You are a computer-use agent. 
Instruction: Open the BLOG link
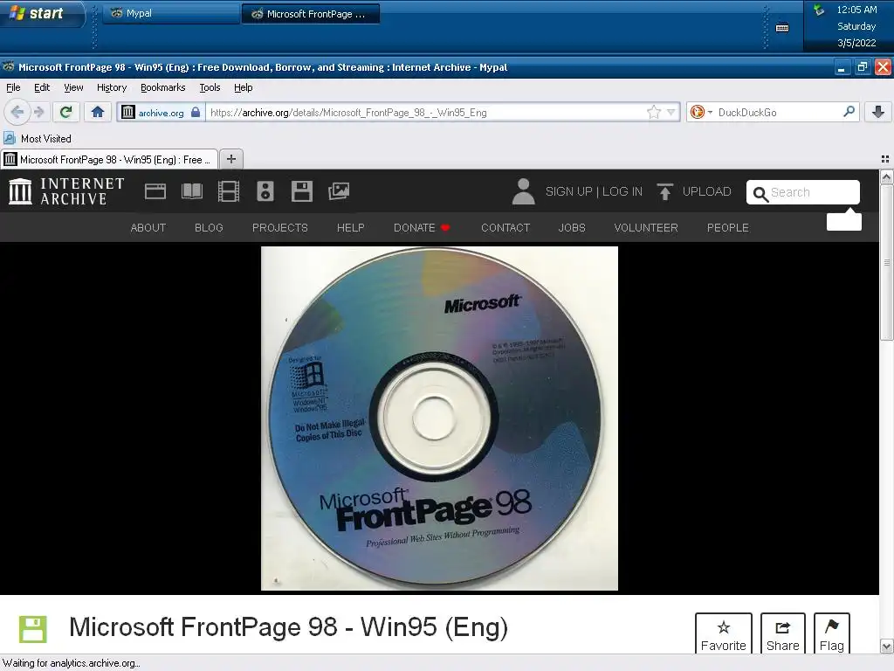coord(209,228)
